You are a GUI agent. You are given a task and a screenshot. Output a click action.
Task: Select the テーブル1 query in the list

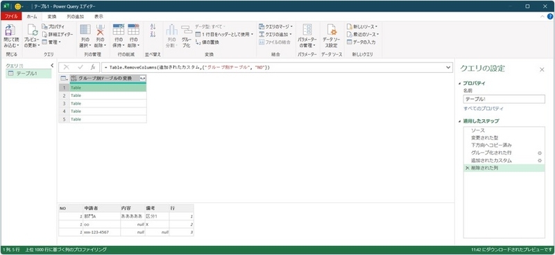click(x=29, y=73)
